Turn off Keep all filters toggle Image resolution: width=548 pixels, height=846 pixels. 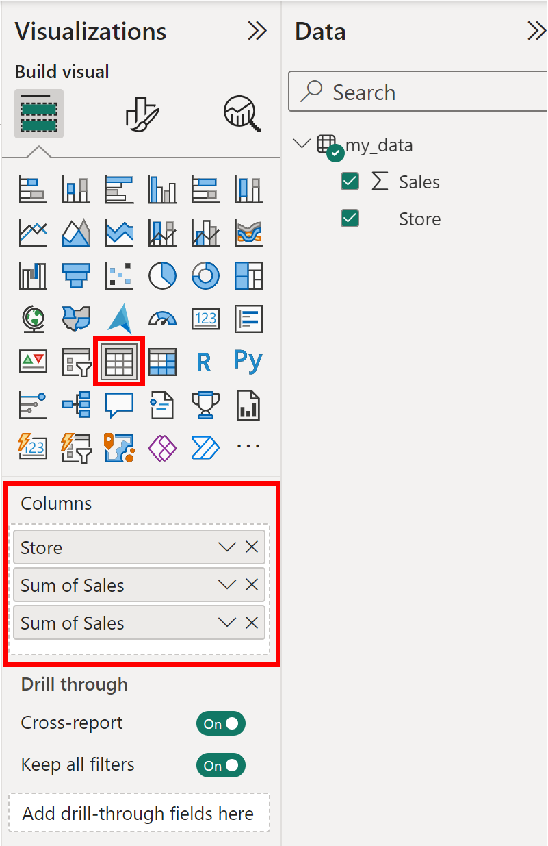click(x=220, y=765)
